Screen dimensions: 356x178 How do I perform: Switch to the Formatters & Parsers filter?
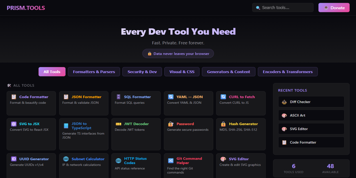[94, 71]
